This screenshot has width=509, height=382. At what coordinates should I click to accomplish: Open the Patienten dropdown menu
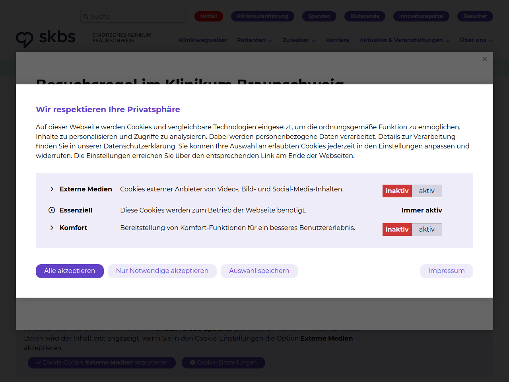(x=254, y=40)
